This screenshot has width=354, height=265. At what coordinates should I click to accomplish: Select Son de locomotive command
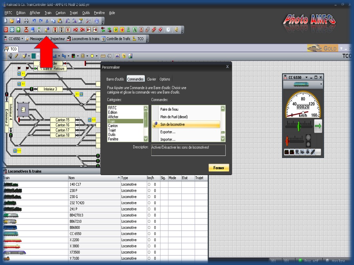click(186, 124)
